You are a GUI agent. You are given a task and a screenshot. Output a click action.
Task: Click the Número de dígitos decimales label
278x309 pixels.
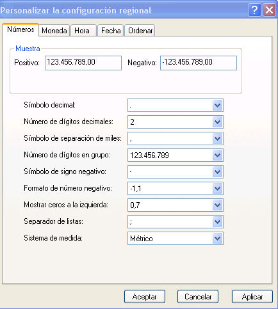(69, 122)
